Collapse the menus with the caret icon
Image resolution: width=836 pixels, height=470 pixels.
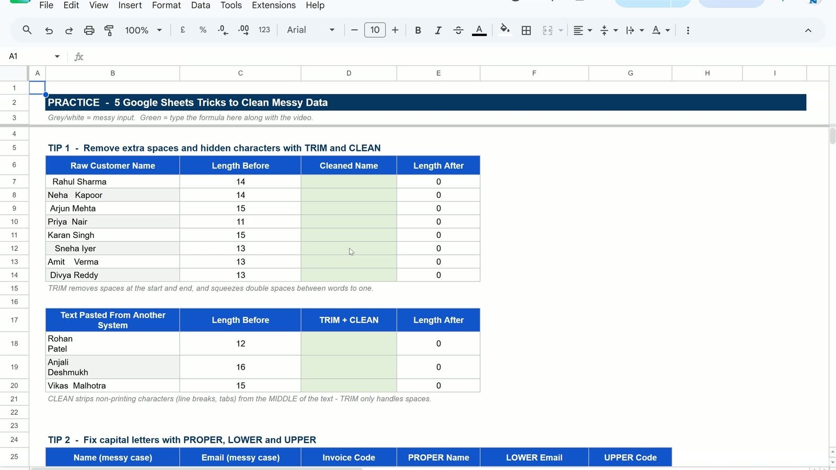[808, 30]
